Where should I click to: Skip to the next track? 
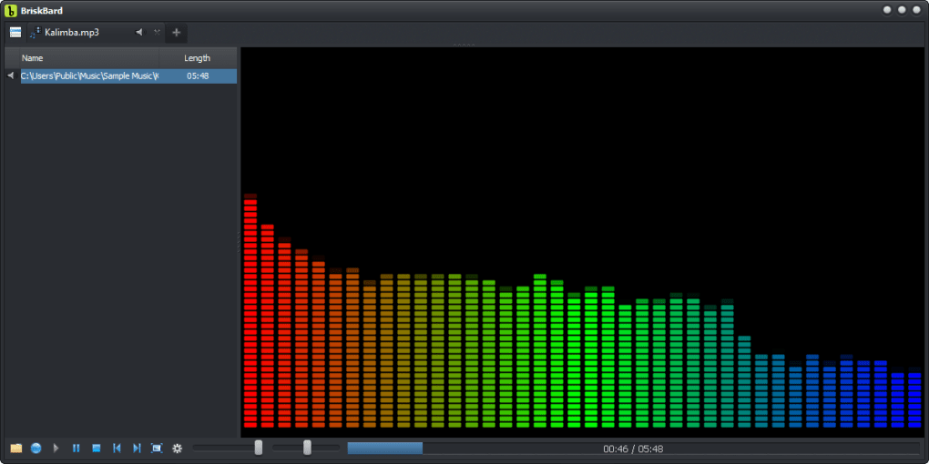point(137,449)
